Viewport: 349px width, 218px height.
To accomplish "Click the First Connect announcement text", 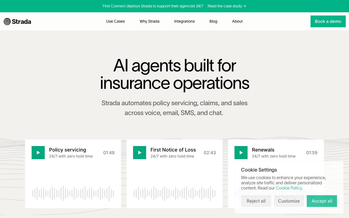I will coord(153,6).
